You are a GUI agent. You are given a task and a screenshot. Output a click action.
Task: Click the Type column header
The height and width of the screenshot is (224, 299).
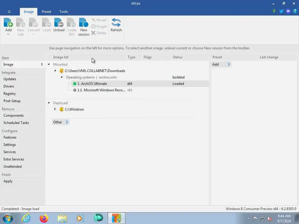click(131, 57)
